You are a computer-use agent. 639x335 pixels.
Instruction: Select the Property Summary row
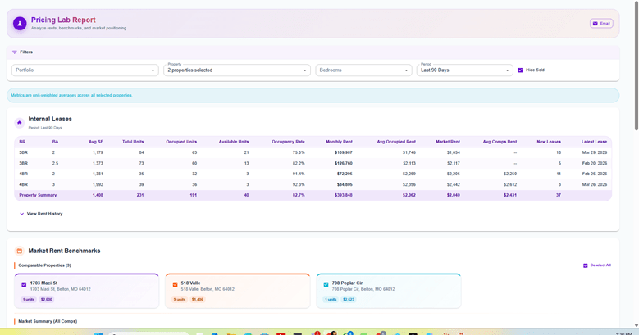[x=38, y=195]
